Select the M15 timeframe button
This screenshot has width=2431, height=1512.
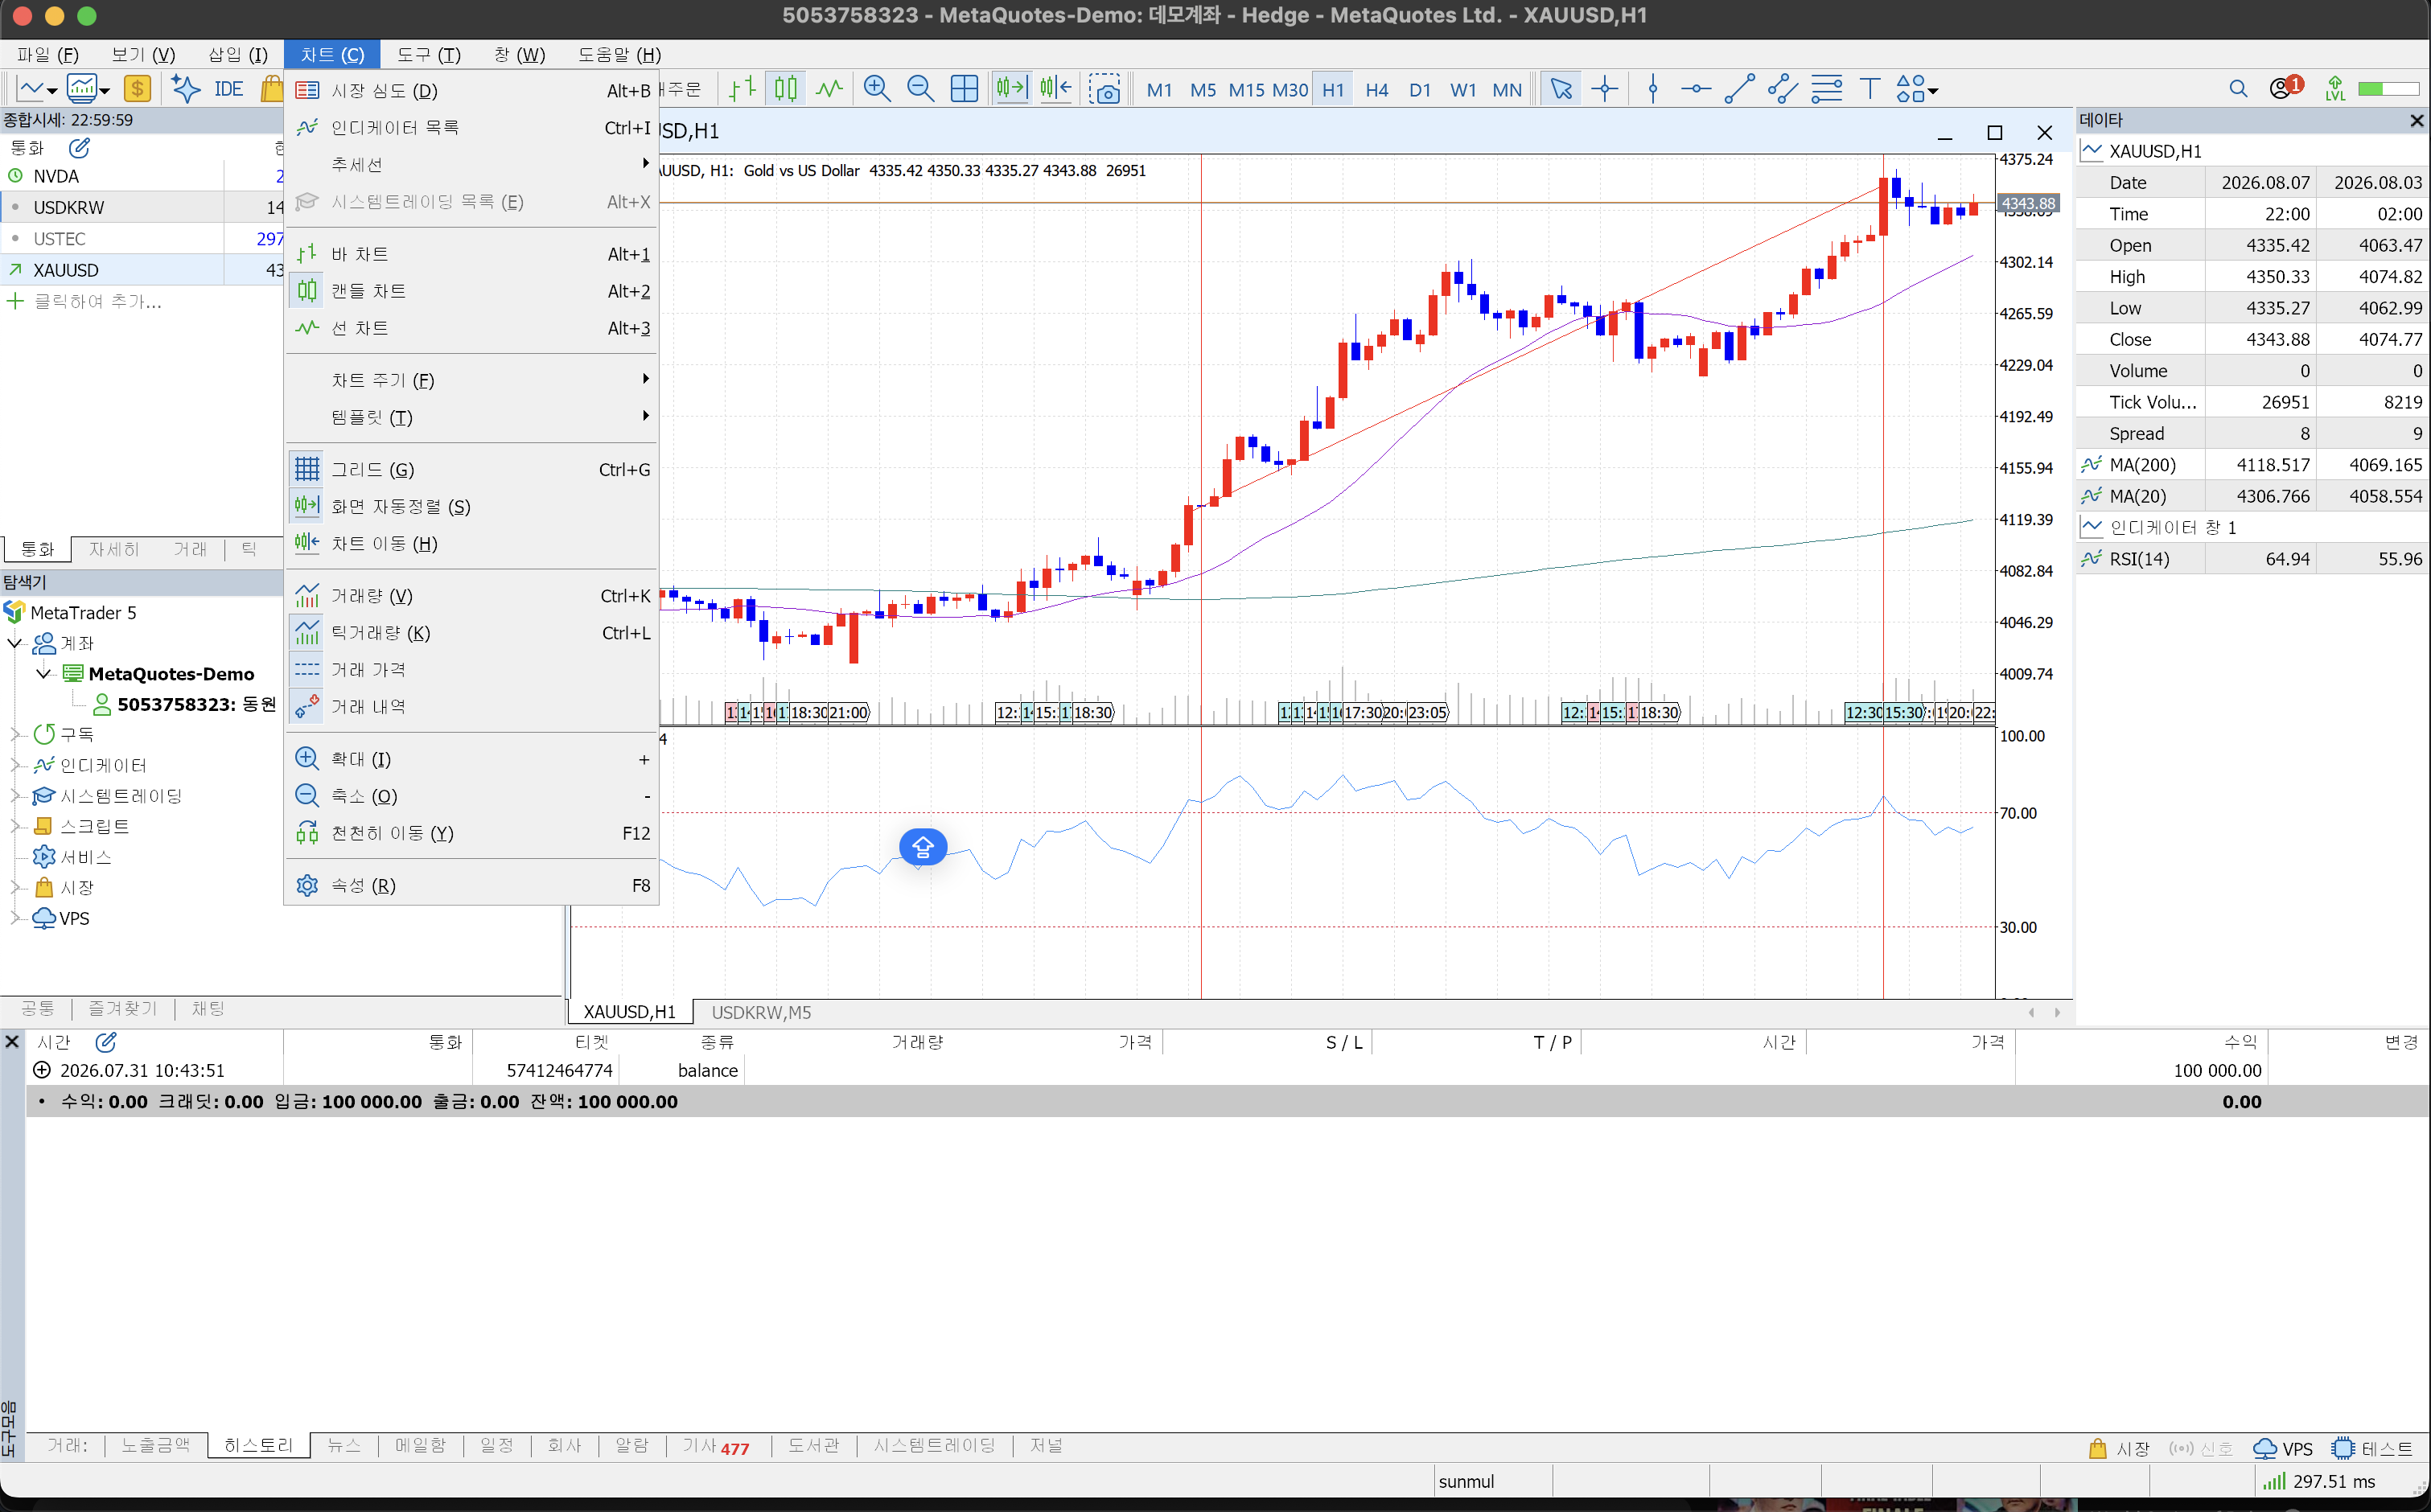pos(1246,89)
